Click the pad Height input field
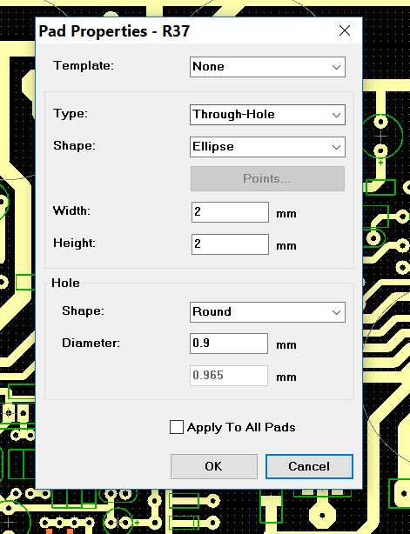The height and width of the screenshot is (534, 410). point(230,244)
